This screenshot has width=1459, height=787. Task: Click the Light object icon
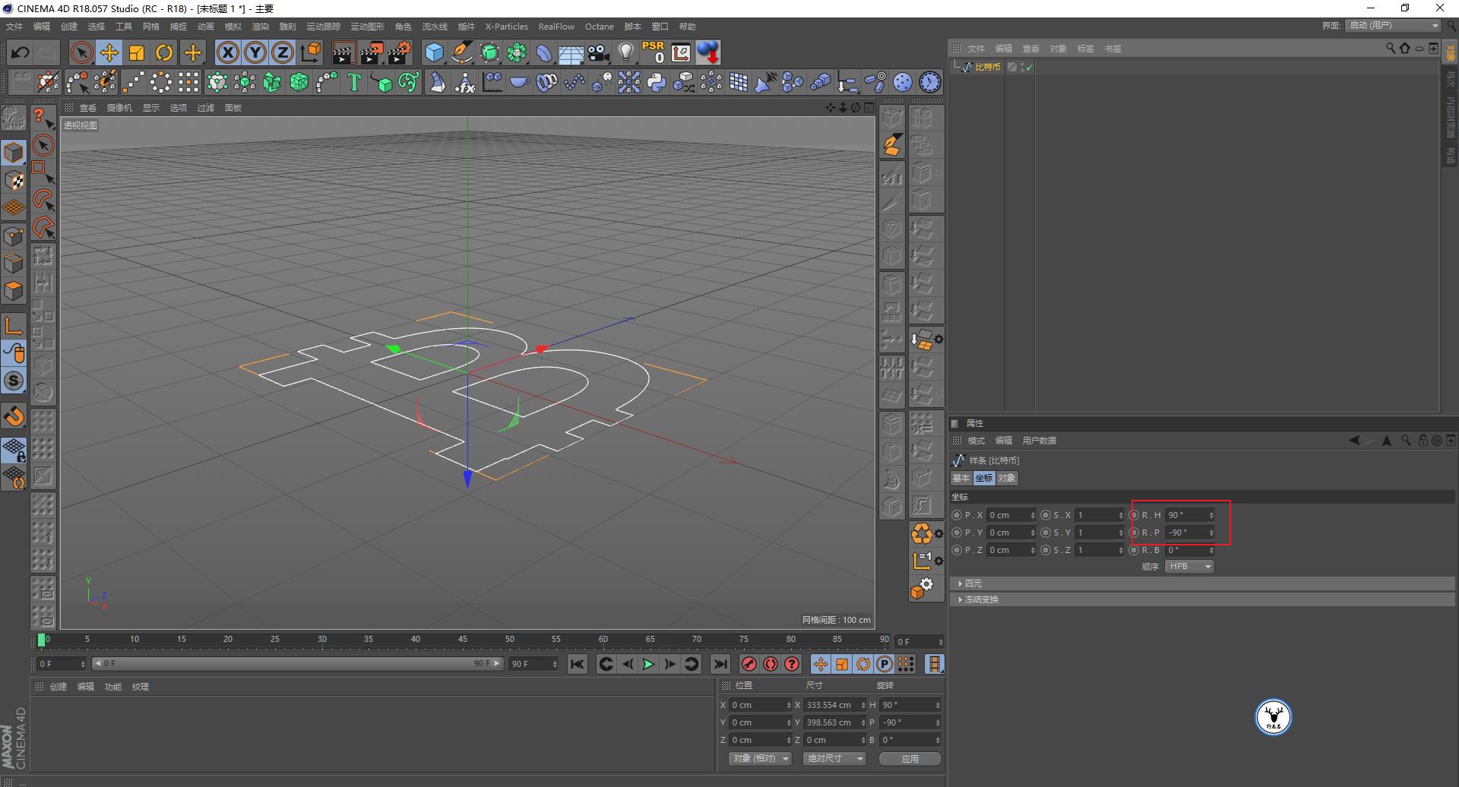point(625,52)
